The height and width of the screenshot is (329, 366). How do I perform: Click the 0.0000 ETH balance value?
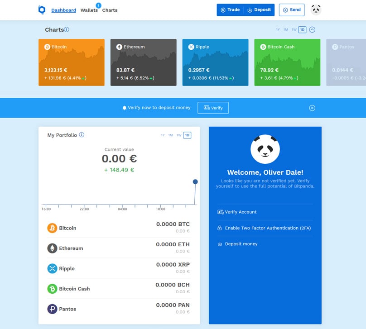173,244
